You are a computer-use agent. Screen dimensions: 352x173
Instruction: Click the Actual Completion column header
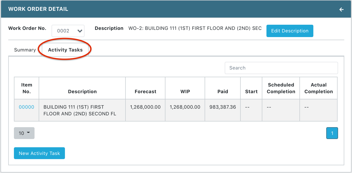tap(319, 88)
